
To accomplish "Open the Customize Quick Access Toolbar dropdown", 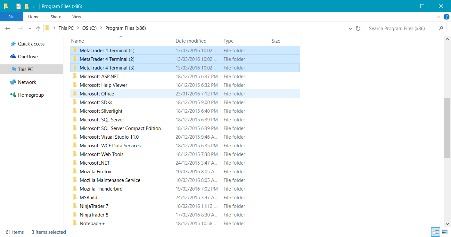I will (34, 6).
